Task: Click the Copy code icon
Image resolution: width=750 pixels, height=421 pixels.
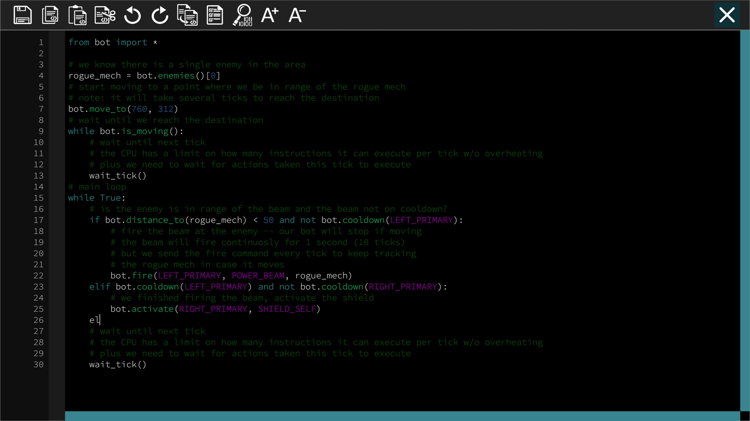Action: (x=50, y=15)
